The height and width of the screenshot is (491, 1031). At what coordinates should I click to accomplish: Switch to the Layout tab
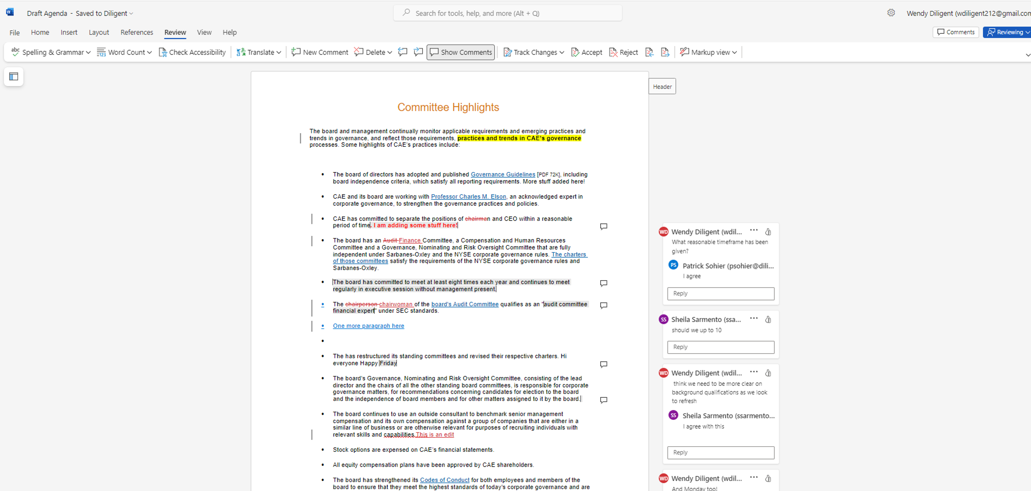click(99, 32)
